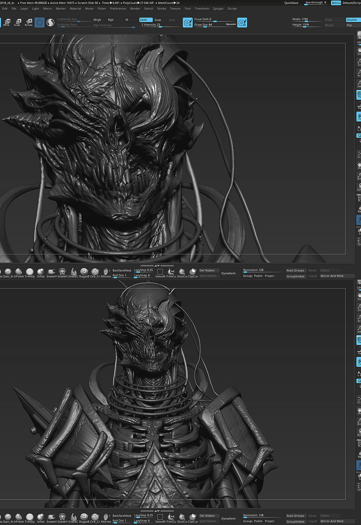Pick the Inflat brush in upper brush shelf
Image resolution: width=361 pixels, height=525 pixels.
tap(41, 273)
